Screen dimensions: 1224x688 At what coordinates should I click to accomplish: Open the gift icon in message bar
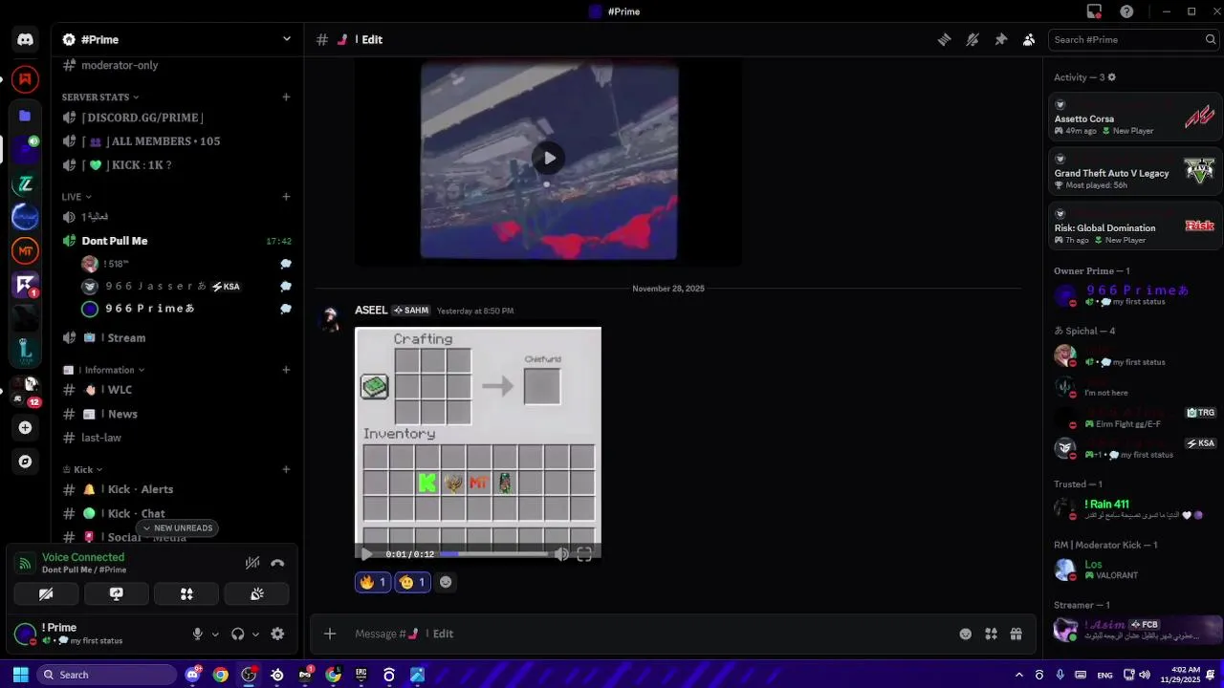(x=1016, y=634)
